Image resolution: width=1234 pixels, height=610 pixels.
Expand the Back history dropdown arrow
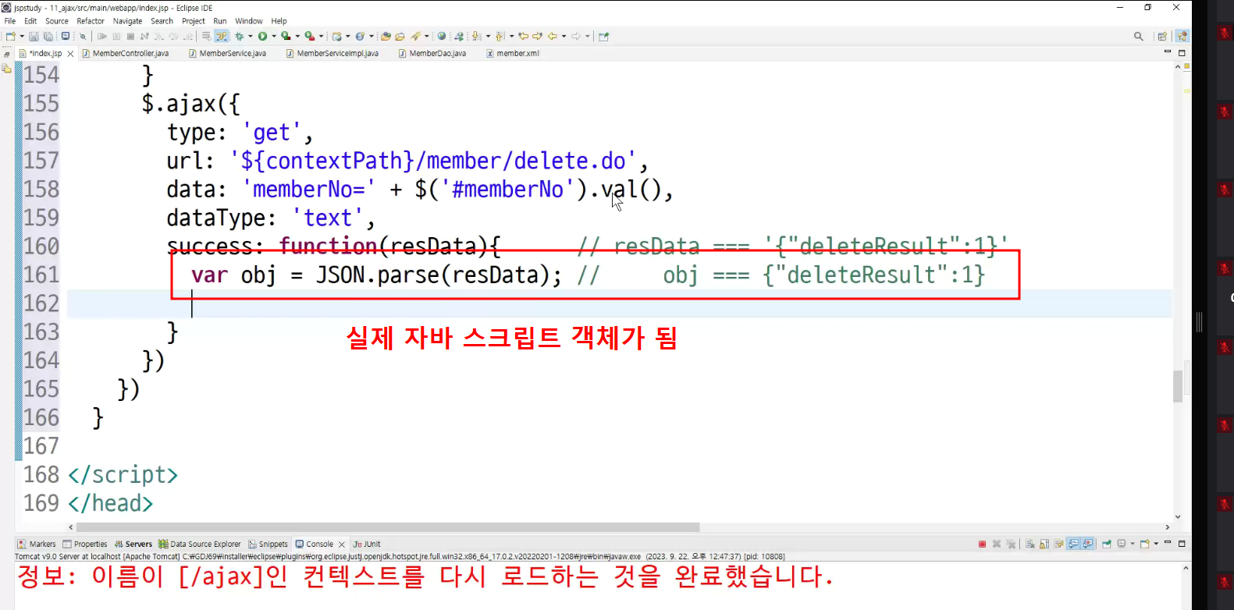point(563,37)
